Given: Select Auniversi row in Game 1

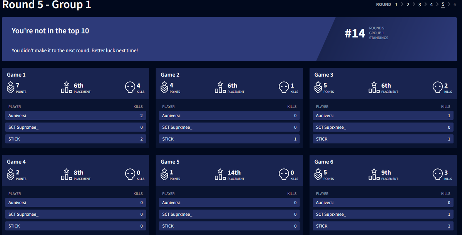Looking at the screenshot, I should (x=75, y=116).
